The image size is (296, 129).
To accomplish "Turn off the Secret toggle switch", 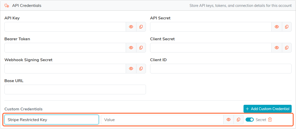I will 250,120.
